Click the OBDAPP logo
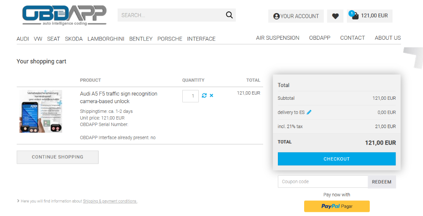Screen dimensions: 423x216 pos(64,15)
